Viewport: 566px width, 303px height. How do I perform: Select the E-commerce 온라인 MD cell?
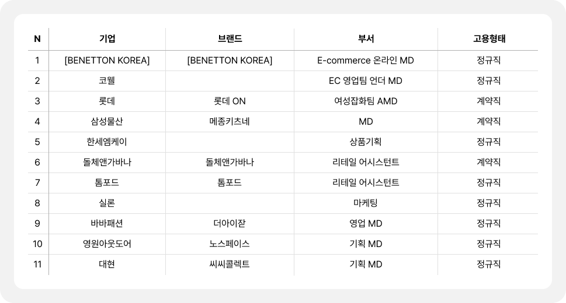(366, 60)
